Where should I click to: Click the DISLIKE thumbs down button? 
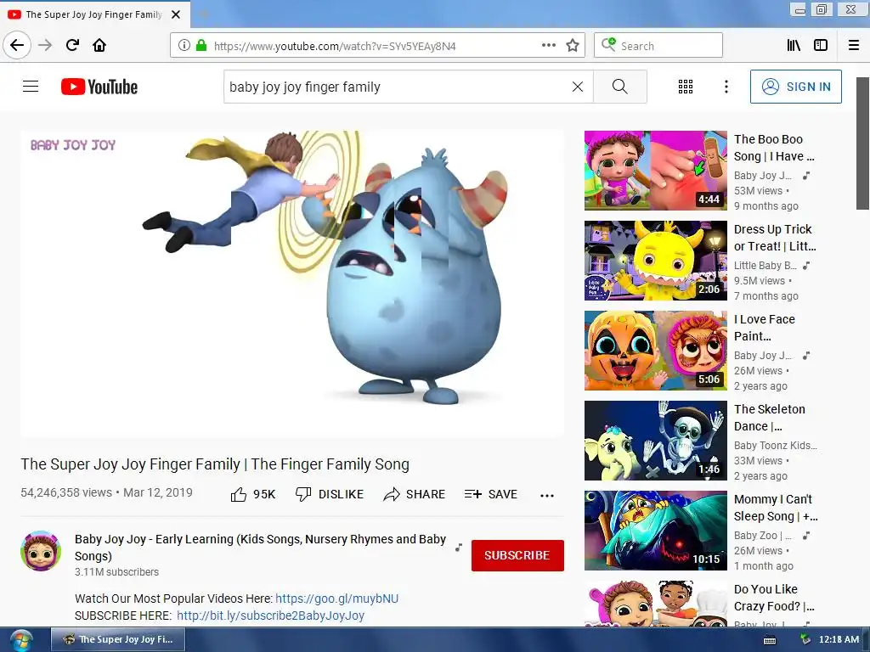pos(330,494)
